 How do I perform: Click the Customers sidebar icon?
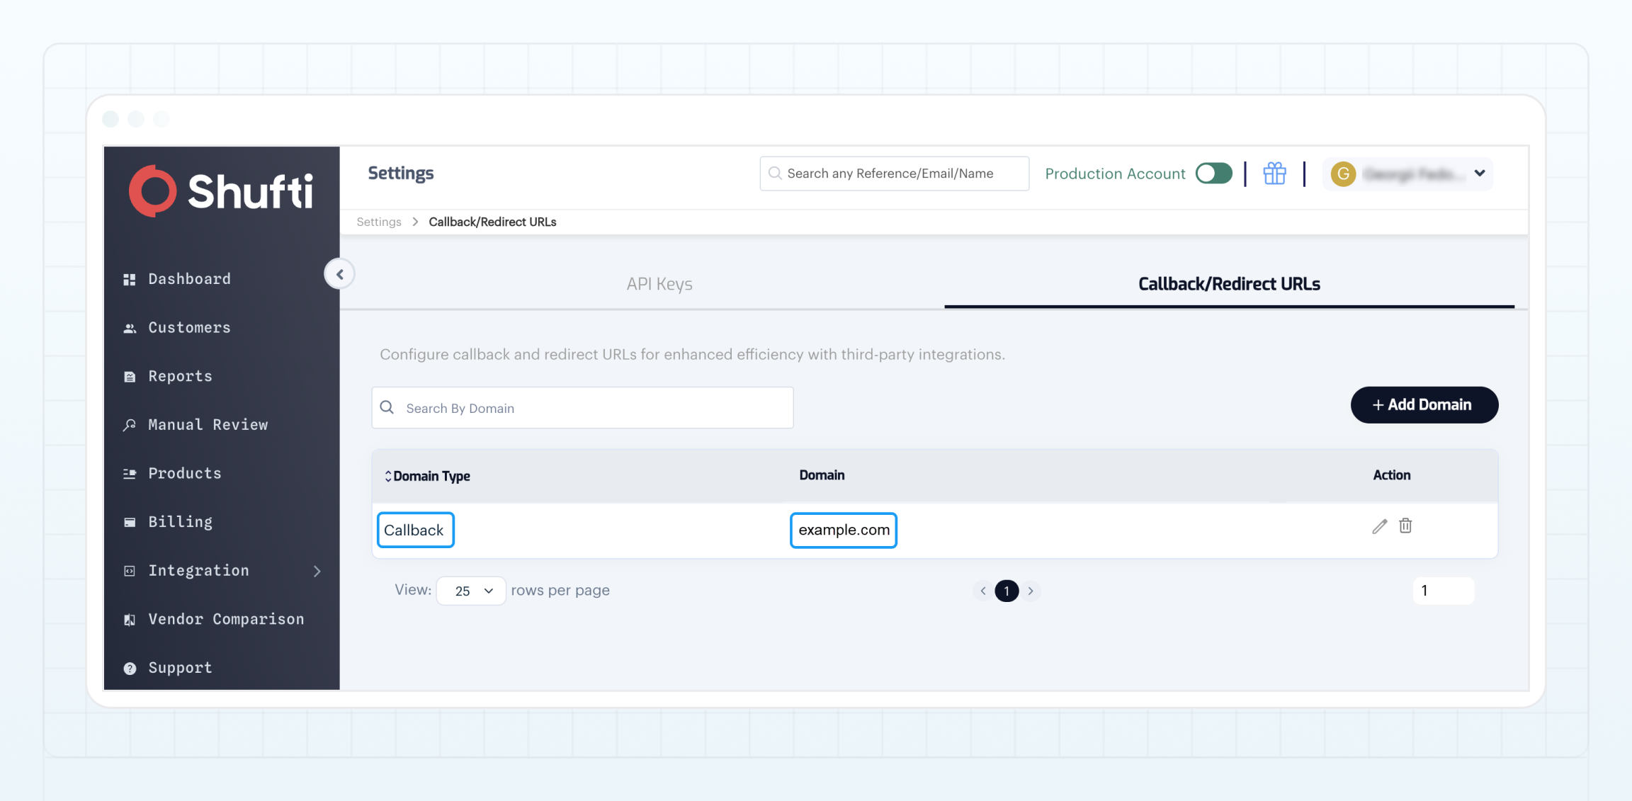pyautogui.click(x=130, y=327)
